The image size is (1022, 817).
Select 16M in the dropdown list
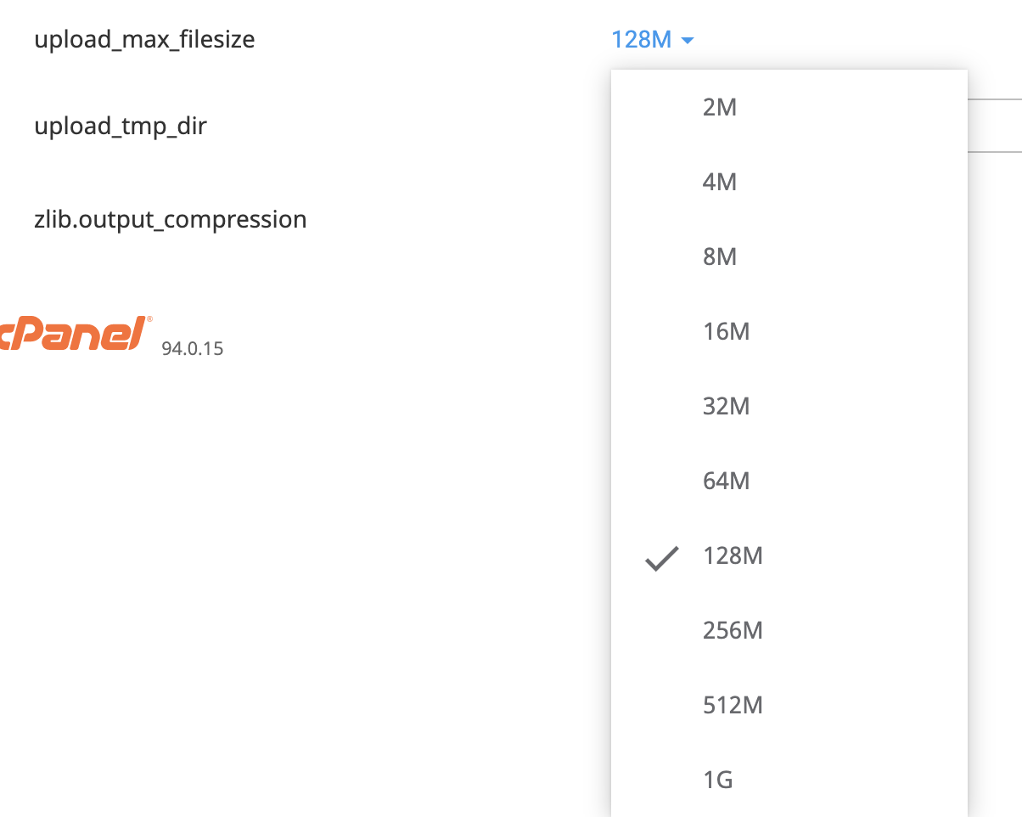(x=789, y=331)
